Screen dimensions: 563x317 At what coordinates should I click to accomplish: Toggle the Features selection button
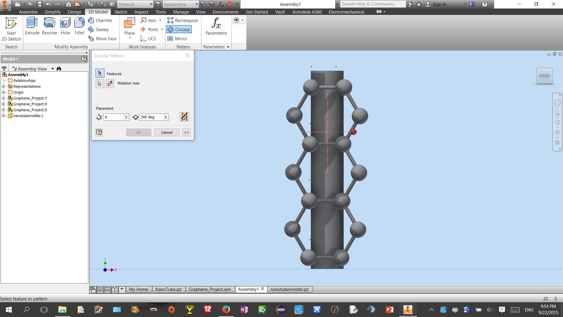100,73
